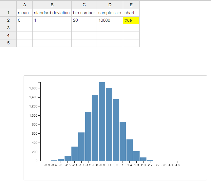
Task: Select row 2 header
Action: point(8,20)
